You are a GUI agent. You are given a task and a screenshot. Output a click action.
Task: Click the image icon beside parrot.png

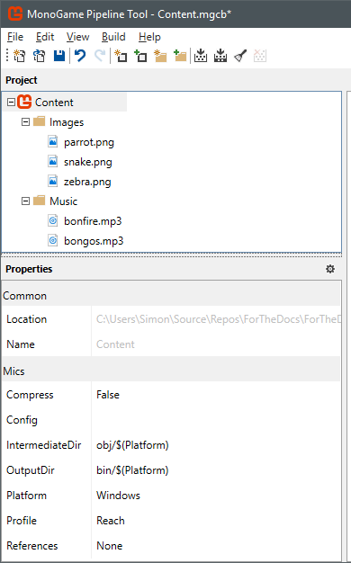53,142
